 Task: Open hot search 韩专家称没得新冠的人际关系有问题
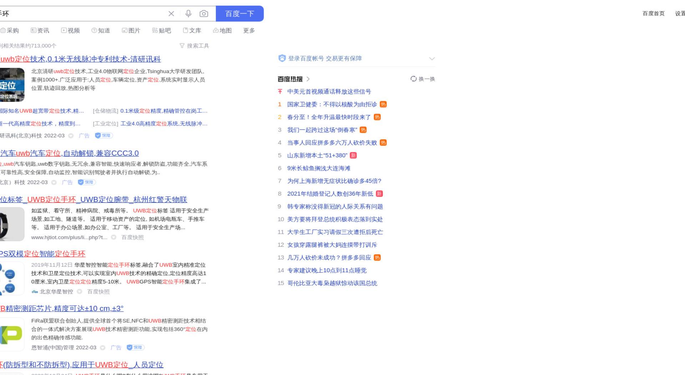pyautogui.click(x=335, y=207)
